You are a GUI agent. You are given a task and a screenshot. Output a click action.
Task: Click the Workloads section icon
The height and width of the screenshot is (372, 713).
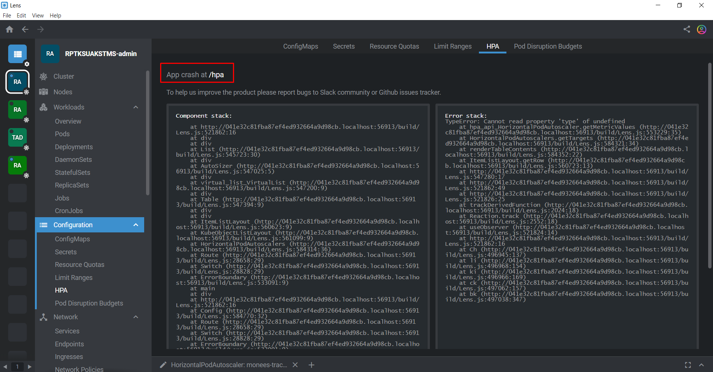point(43,107)
